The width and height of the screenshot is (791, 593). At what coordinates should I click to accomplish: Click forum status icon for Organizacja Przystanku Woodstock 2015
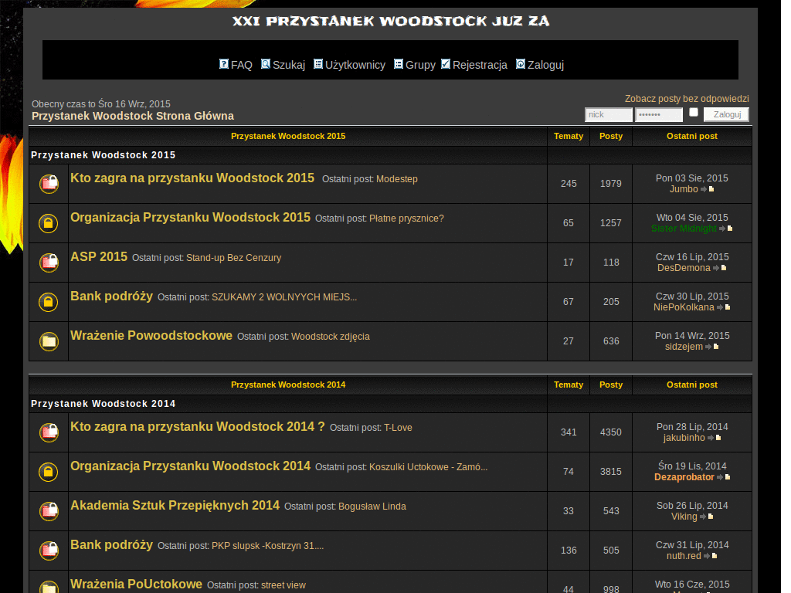click(x=49, y=223)
